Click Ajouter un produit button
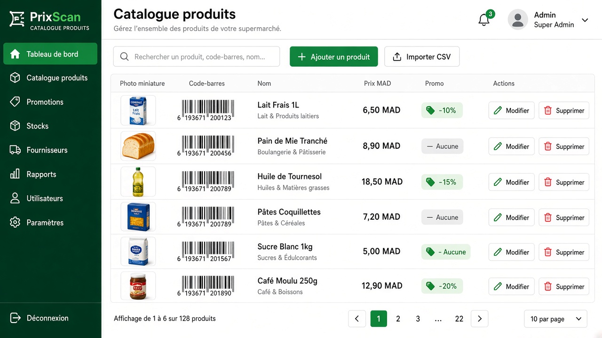 (x=334, y=57)
